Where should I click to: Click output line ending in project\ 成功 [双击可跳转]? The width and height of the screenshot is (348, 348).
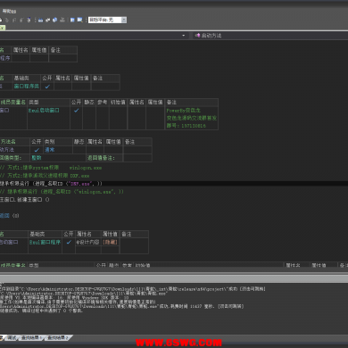tap(133, 289)
